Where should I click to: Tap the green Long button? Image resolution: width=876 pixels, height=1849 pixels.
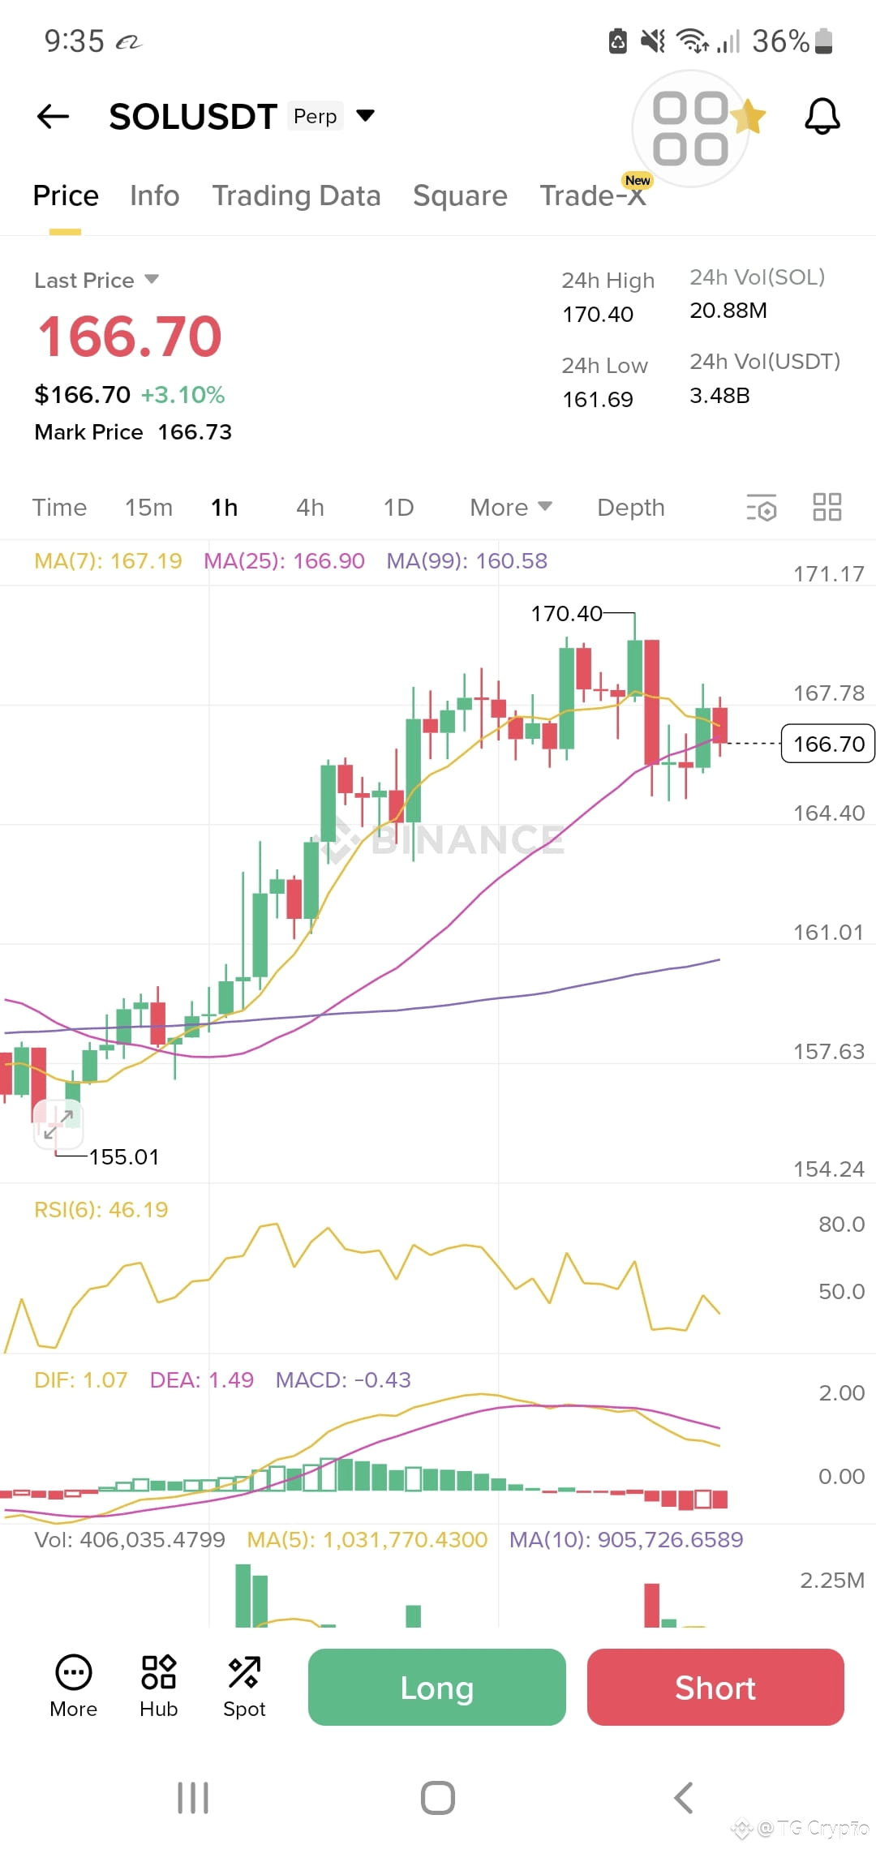pos(437,1688)
